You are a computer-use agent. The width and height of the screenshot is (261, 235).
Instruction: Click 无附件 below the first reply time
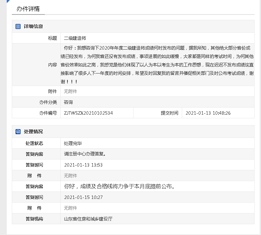(x=70, y=176)
